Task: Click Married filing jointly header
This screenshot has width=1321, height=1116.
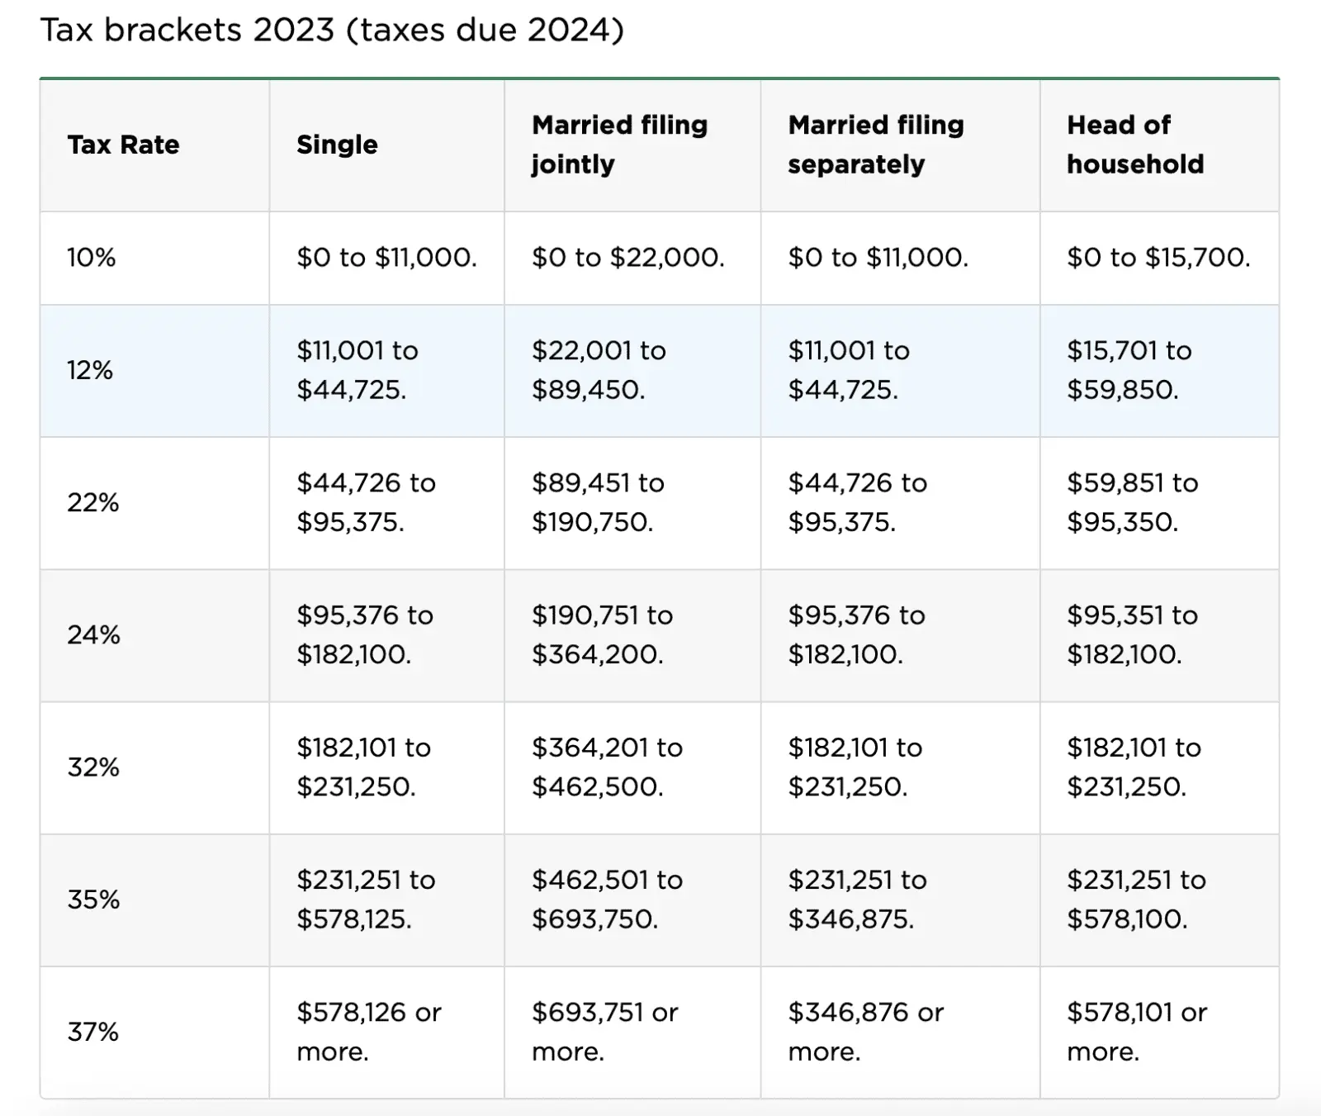Action: [619, 145]
